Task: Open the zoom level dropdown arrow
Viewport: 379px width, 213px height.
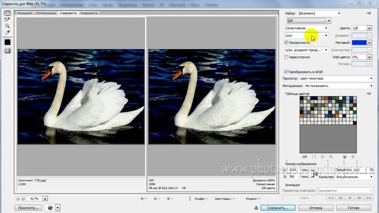Action: coord(45,199)
